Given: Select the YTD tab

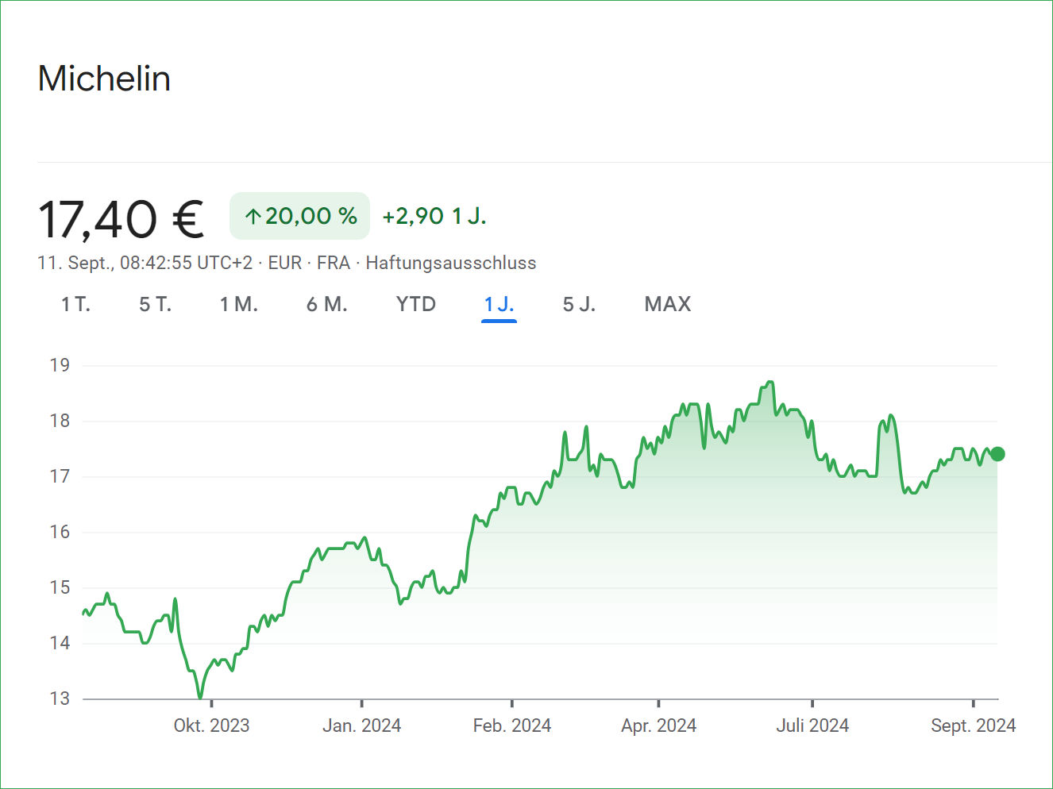Looking at the screenshot, I should (x=416, y=304).
